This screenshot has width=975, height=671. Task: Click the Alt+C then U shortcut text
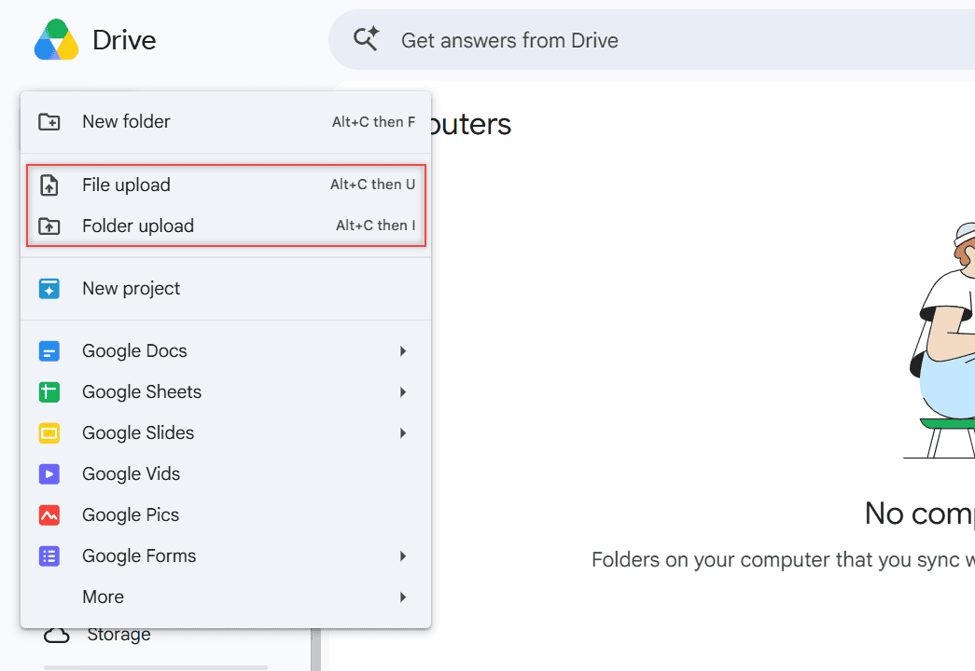(372, 185)
